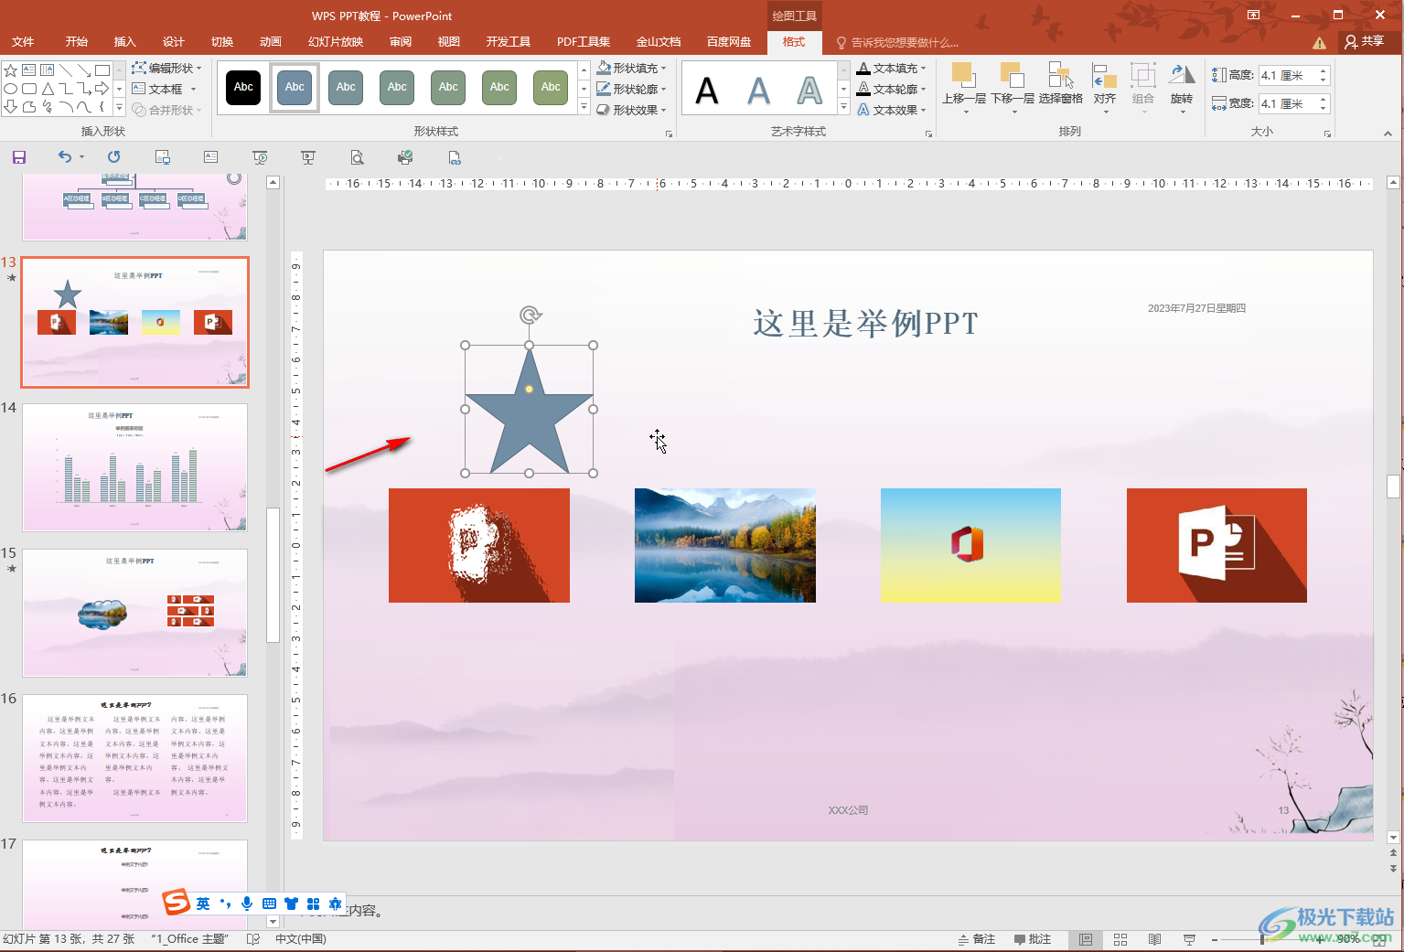Switch to the Insert (插入) tab
Viewport: 1404px width, 952px height.
[124, 42]
